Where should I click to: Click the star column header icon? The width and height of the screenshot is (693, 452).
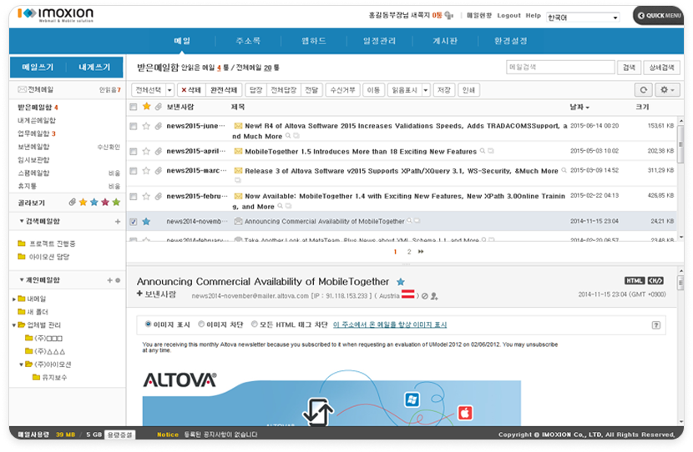click(x=147, y=107)
